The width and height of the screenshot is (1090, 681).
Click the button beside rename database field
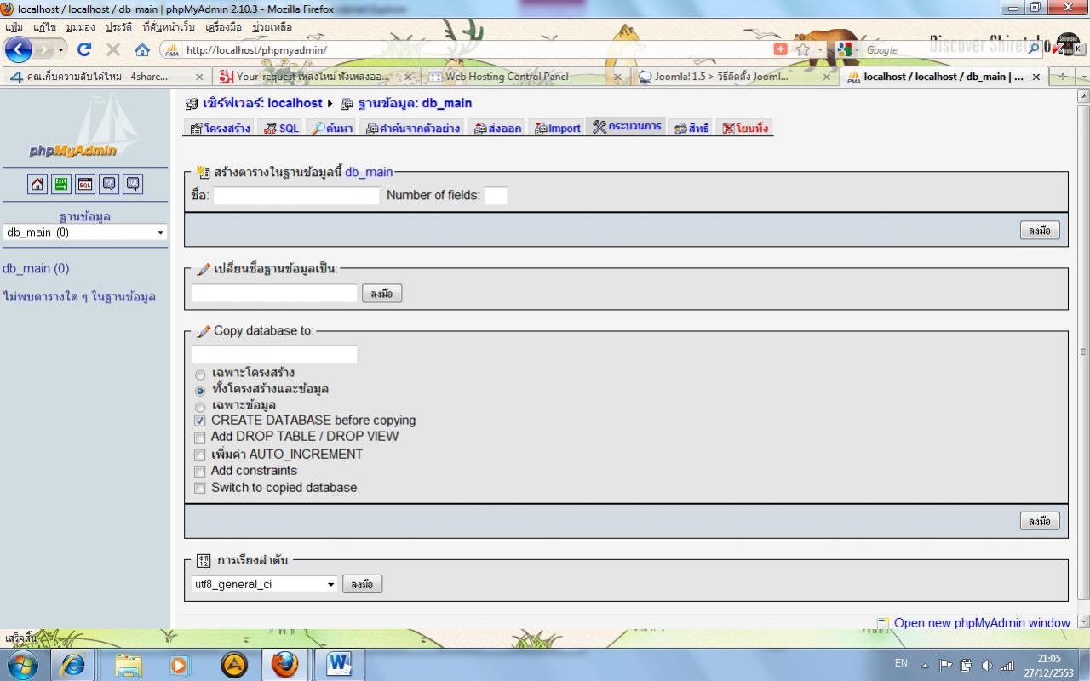pyautogui.click(x=381, y=294)
